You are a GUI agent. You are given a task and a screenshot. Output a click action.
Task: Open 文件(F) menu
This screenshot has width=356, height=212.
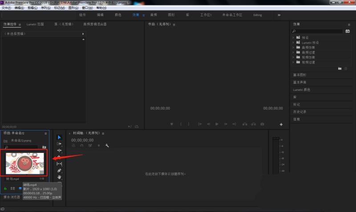pyautogui.click(x=6, y=8)
